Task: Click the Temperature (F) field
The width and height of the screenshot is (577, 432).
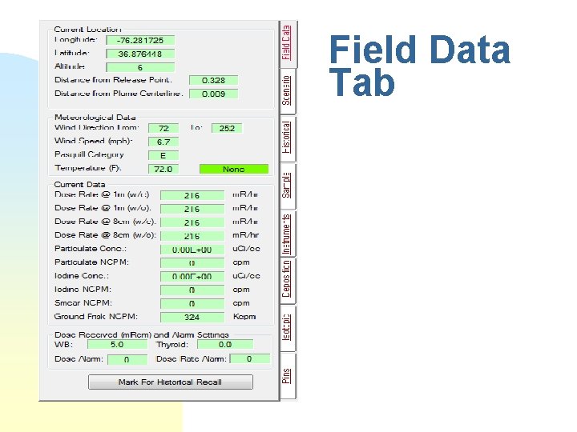Action: 163,170
